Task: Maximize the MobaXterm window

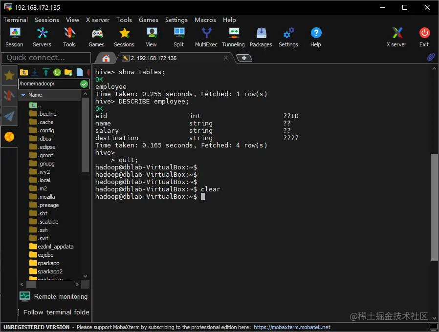Action: [405, 7]
